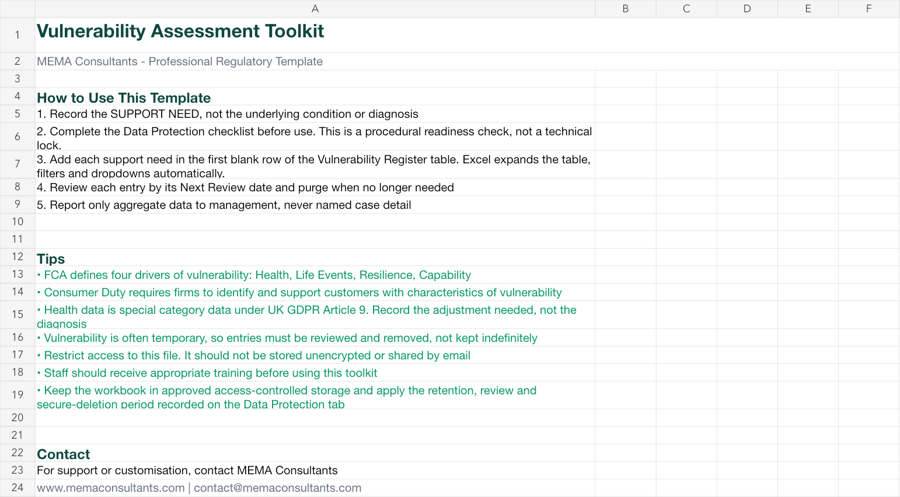
Task: Select row 22 header
Action: tap(18, 453)
